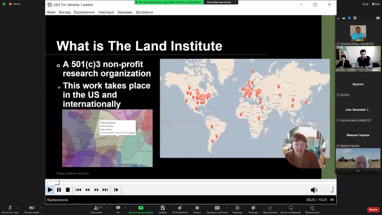Start video with Начать видео
The height and width of the screenshot is (215, 382).
point(32,209)
